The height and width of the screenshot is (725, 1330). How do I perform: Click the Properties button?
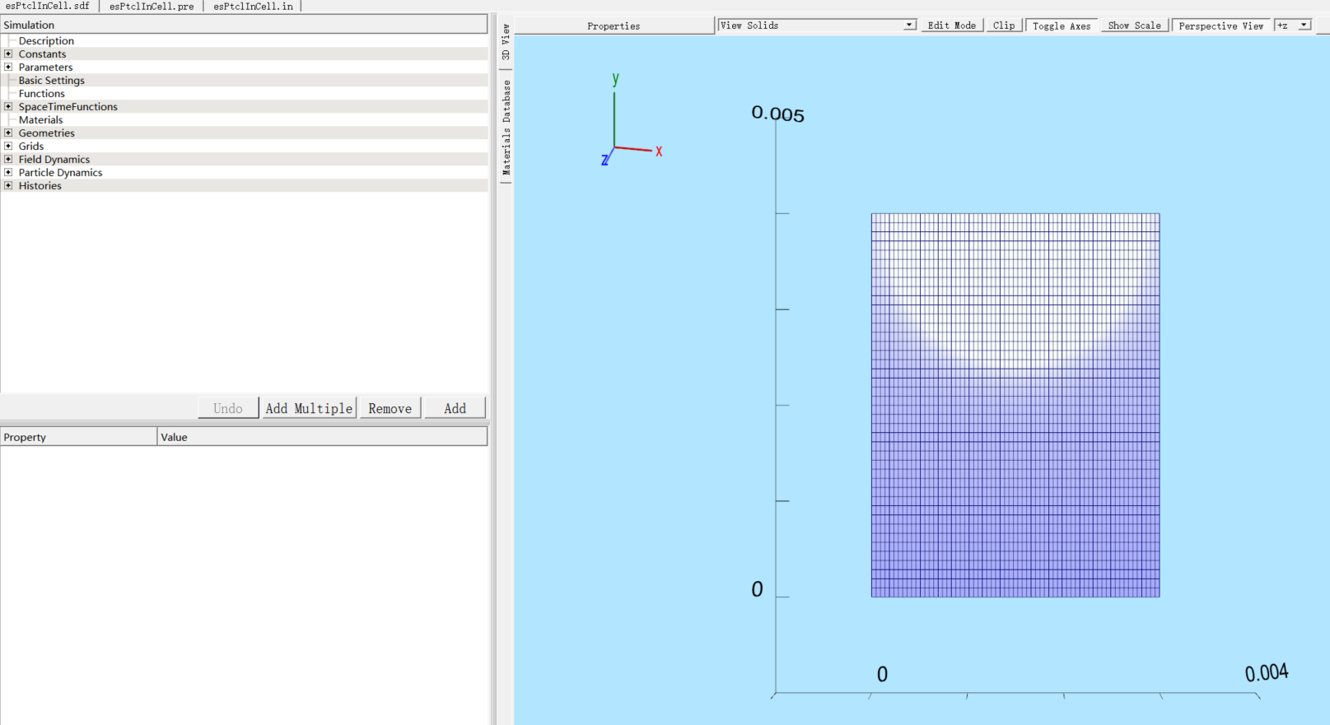tap(614, 26)
